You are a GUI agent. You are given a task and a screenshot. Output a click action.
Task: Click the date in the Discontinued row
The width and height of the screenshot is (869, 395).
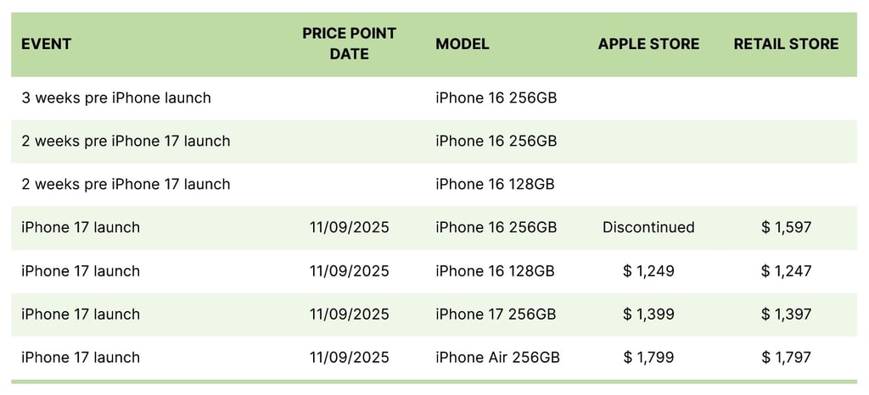pyautogui.click(x=349, y=227)
